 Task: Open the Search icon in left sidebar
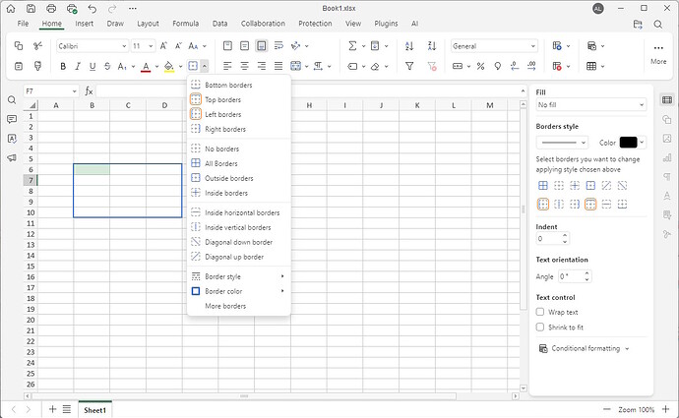click(x=12, y=100)
